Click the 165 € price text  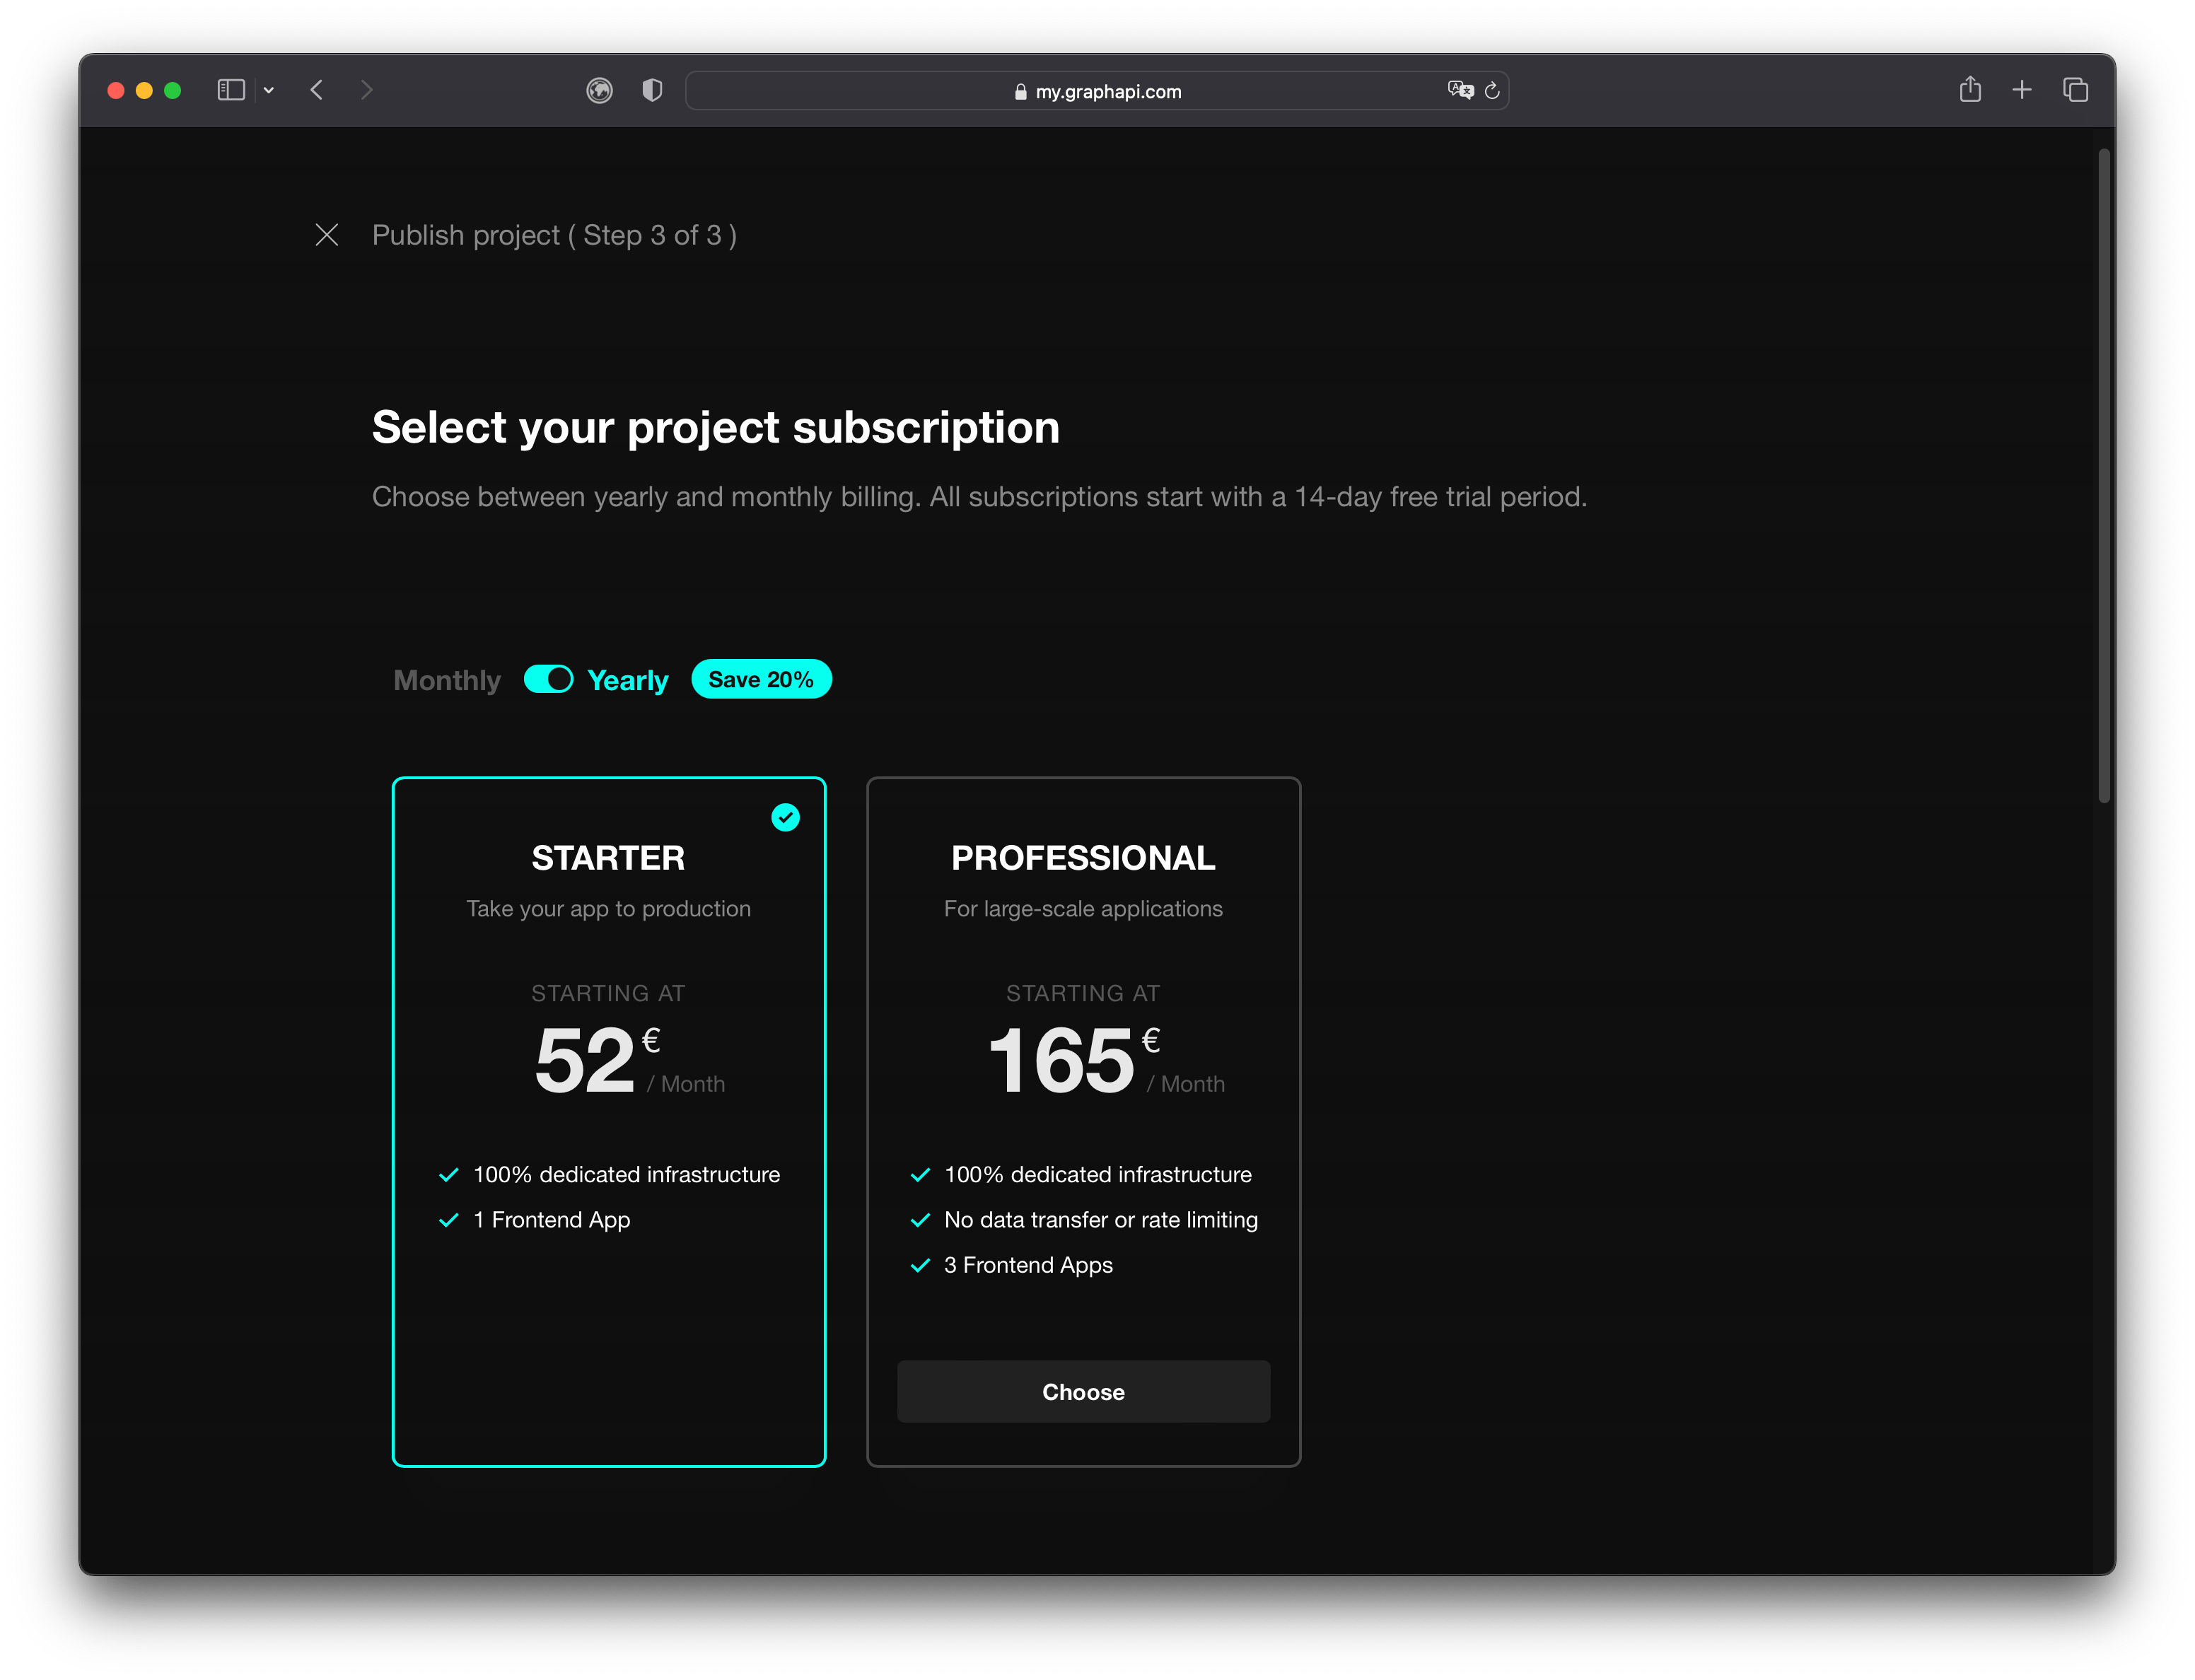point(1075,1060)
